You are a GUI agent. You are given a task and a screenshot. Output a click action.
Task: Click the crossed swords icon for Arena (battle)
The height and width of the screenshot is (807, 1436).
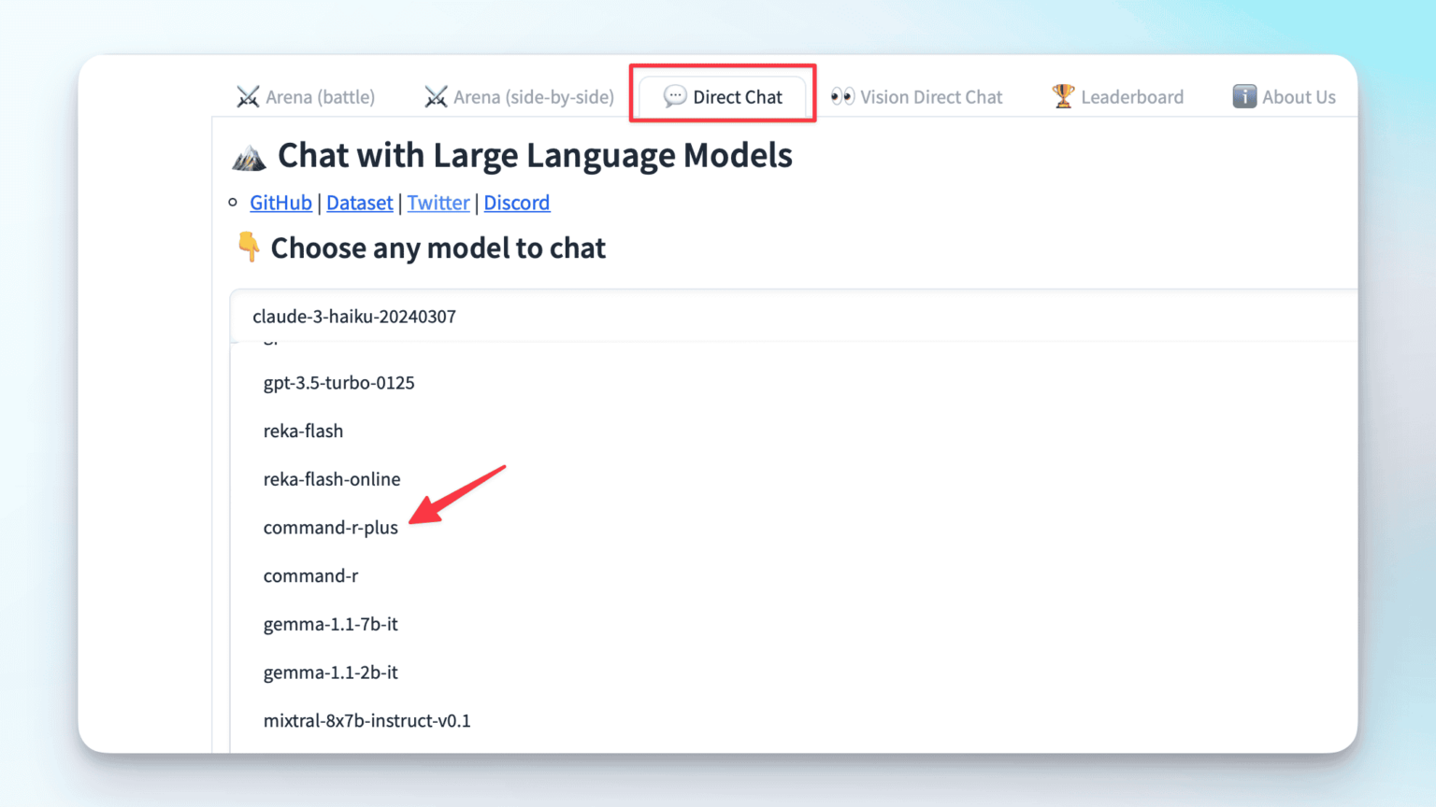coord(248,97)
